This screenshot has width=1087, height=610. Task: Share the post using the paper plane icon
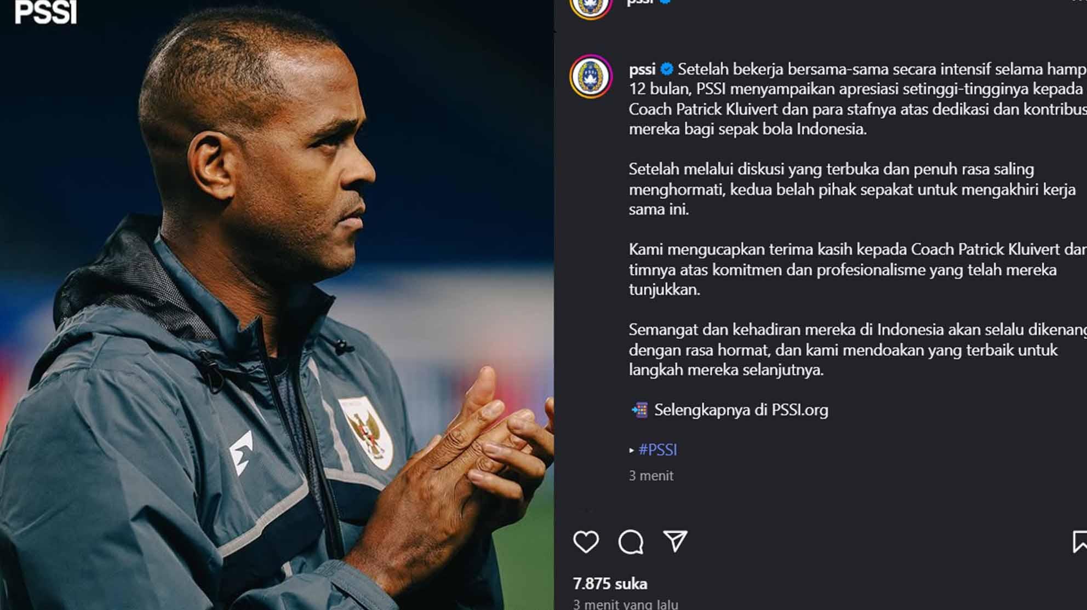[x=675, y=540]
